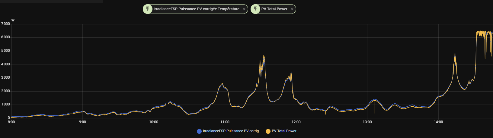
Task: Click the 6500 W plateau at chart's right end
Action: (483, 32)
